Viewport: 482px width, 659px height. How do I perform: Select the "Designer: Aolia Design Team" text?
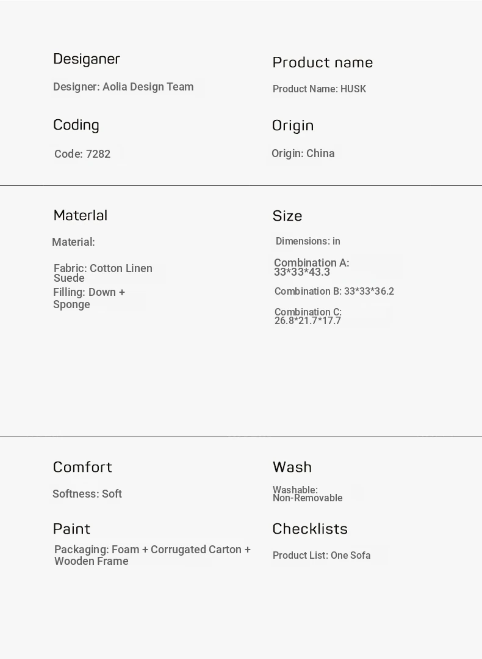[x=123, y=87]
